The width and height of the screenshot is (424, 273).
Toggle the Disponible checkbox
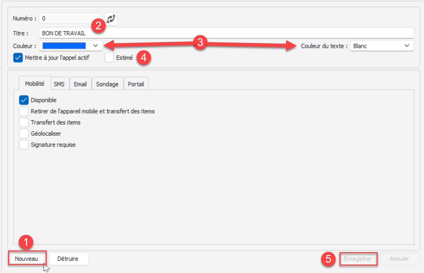click(24, 100)
